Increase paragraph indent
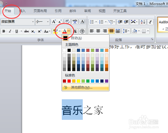Viewport: 168px width, 133px height. [x=126, y=22]
